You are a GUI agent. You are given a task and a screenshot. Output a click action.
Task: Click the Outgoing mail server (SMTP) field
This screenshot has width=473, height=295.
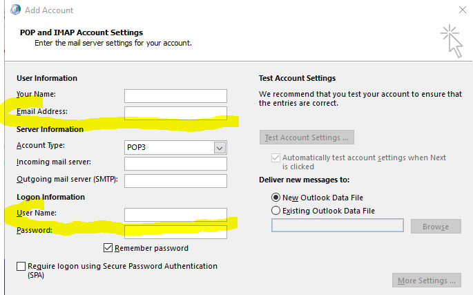point(175,181)
